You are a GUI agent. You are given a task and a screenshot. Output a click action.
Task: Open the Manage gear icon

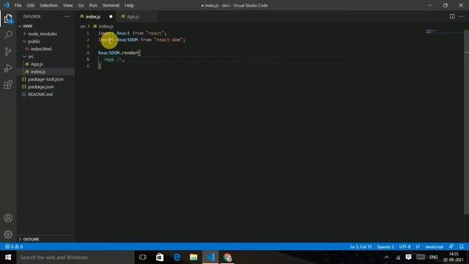pos(8,234)
